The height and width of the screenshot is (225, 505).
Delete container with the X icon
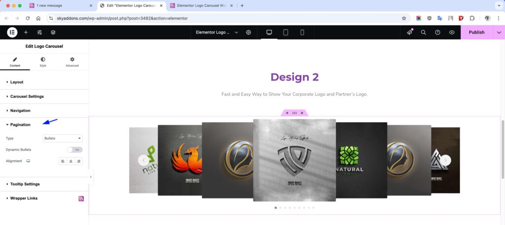tap(302, 113)
